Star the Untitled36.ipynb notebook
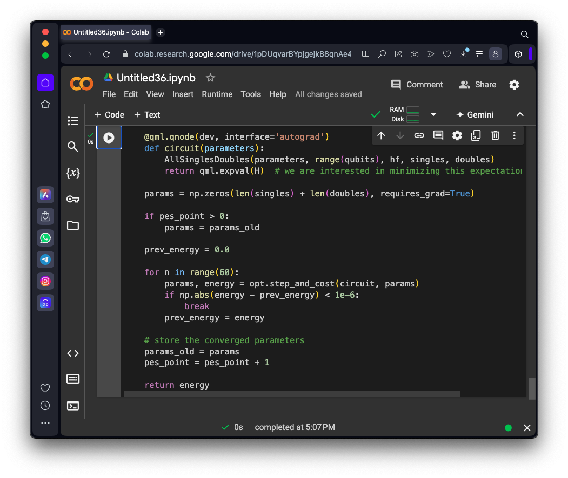568x478 pixels. pyautogui.click(x=210, y=78)
